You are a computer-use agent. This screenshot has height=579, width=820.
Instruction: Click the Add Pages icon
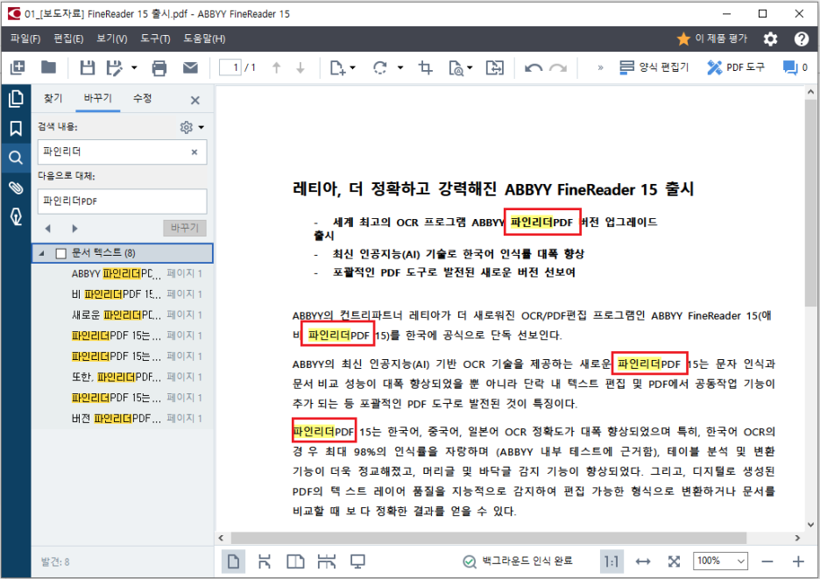coord(338,67)
